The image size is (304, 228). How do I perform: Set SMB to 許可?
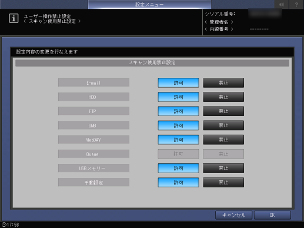click(178, 125)
